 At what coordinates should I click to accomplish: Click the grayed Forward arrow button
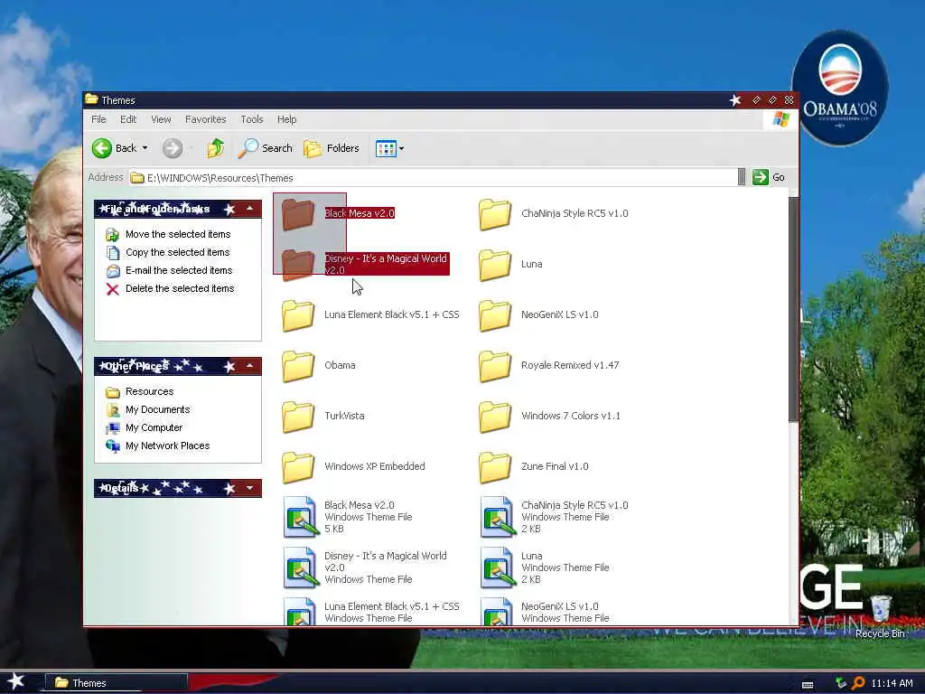[173, 148]
